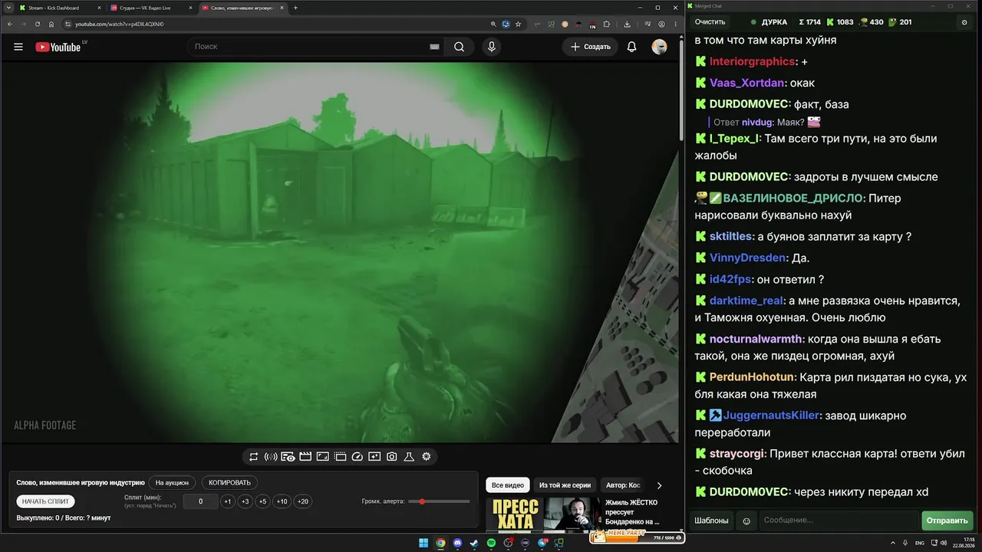The width and height of the screenshot is (982, 552).
Task: Click the expand-frame icon in video toolbar
Action: 322,457
